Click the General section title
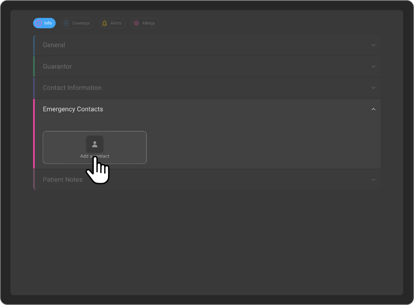This screenshot has height=305, width=414. (x=54, y=45)
